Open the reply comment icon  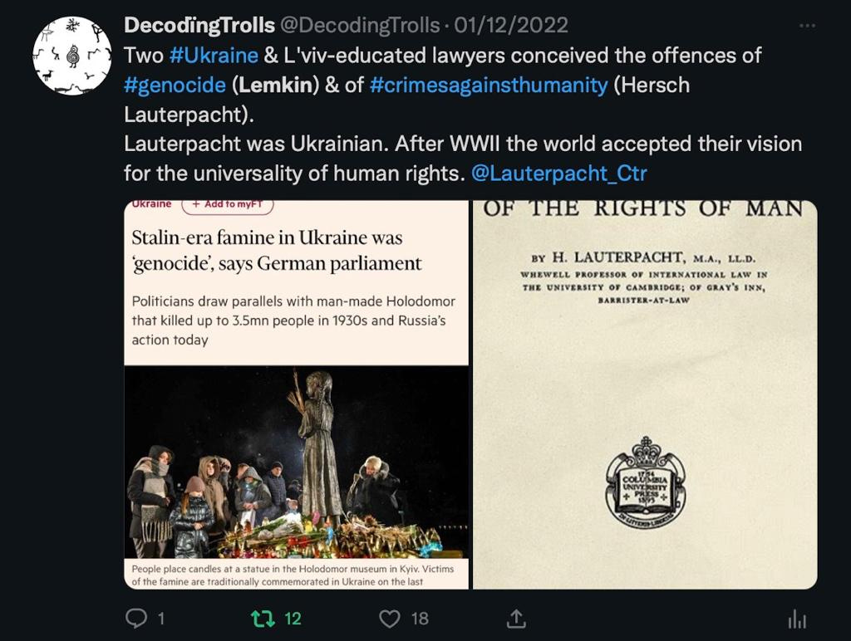click(x=136, y=619)
